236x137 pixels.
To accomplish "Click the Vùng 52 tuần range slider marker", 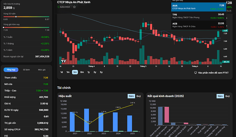I will [x=16, y=17].
